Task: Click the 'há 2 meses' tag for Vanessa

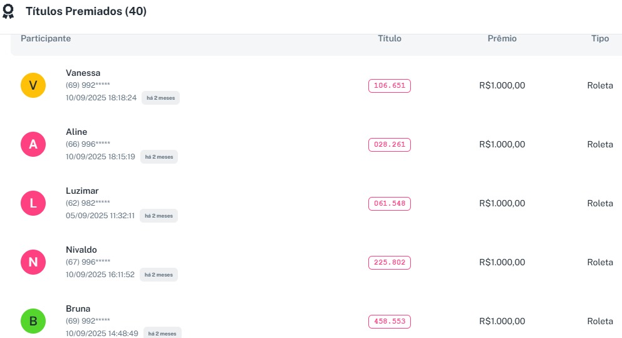Action: click(160, 98)
